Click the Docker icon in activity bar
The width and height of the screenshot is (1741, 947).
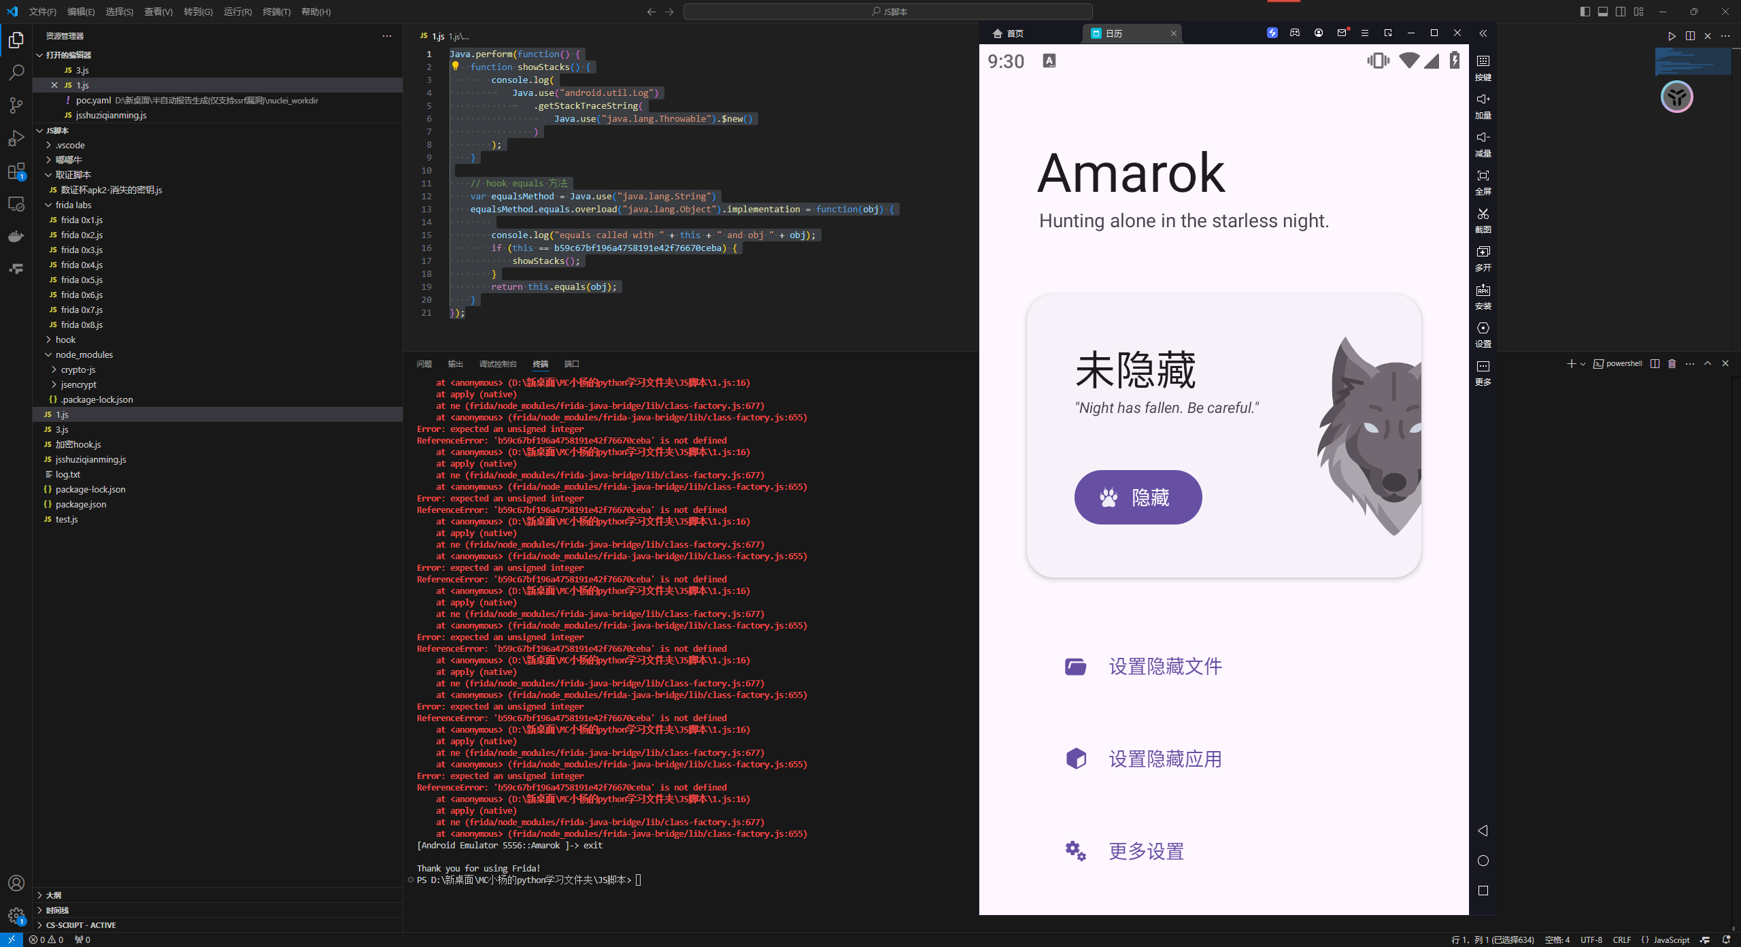[x=16, y=237]
